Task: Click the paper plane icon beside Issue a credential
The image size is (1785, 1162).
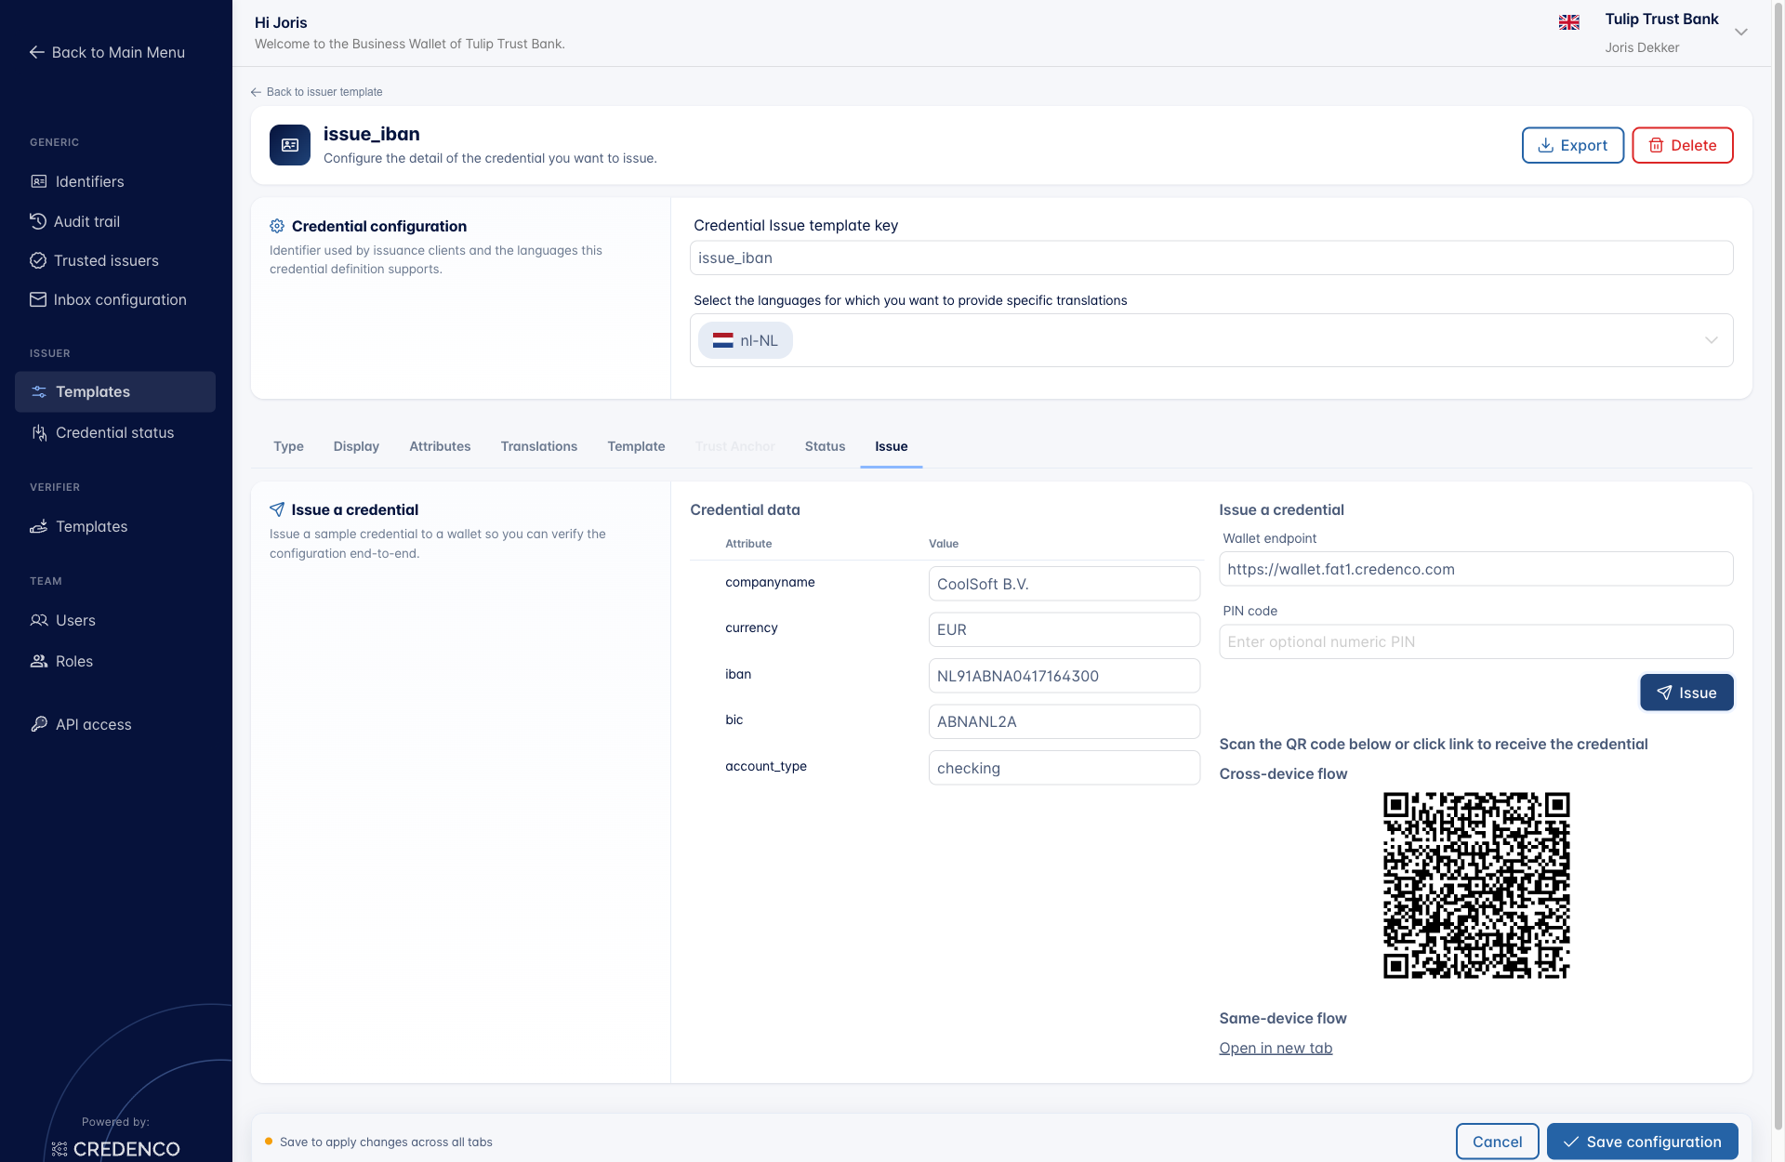Action: (277, 509)
